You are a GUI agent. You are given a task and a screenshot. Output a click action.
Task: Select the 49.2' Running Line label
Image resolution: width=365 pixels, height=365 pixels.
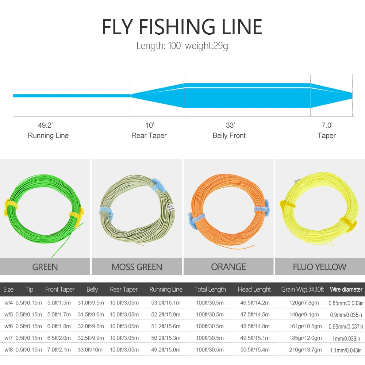tap(48, 130)
